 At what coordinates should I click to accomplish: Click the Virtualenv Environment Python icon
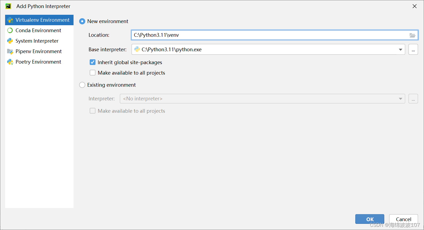click(x=10, y=20)
